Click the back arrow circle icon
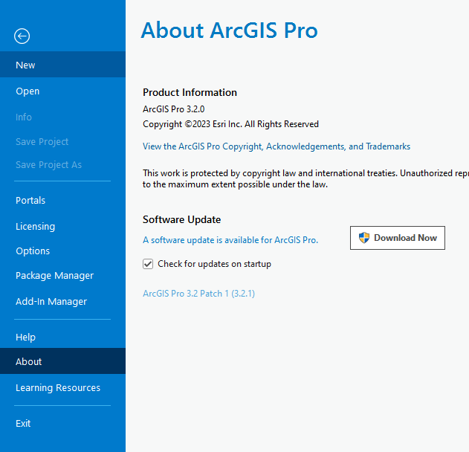Viewport: 469px width, 452px height. [x=22, y=36]
